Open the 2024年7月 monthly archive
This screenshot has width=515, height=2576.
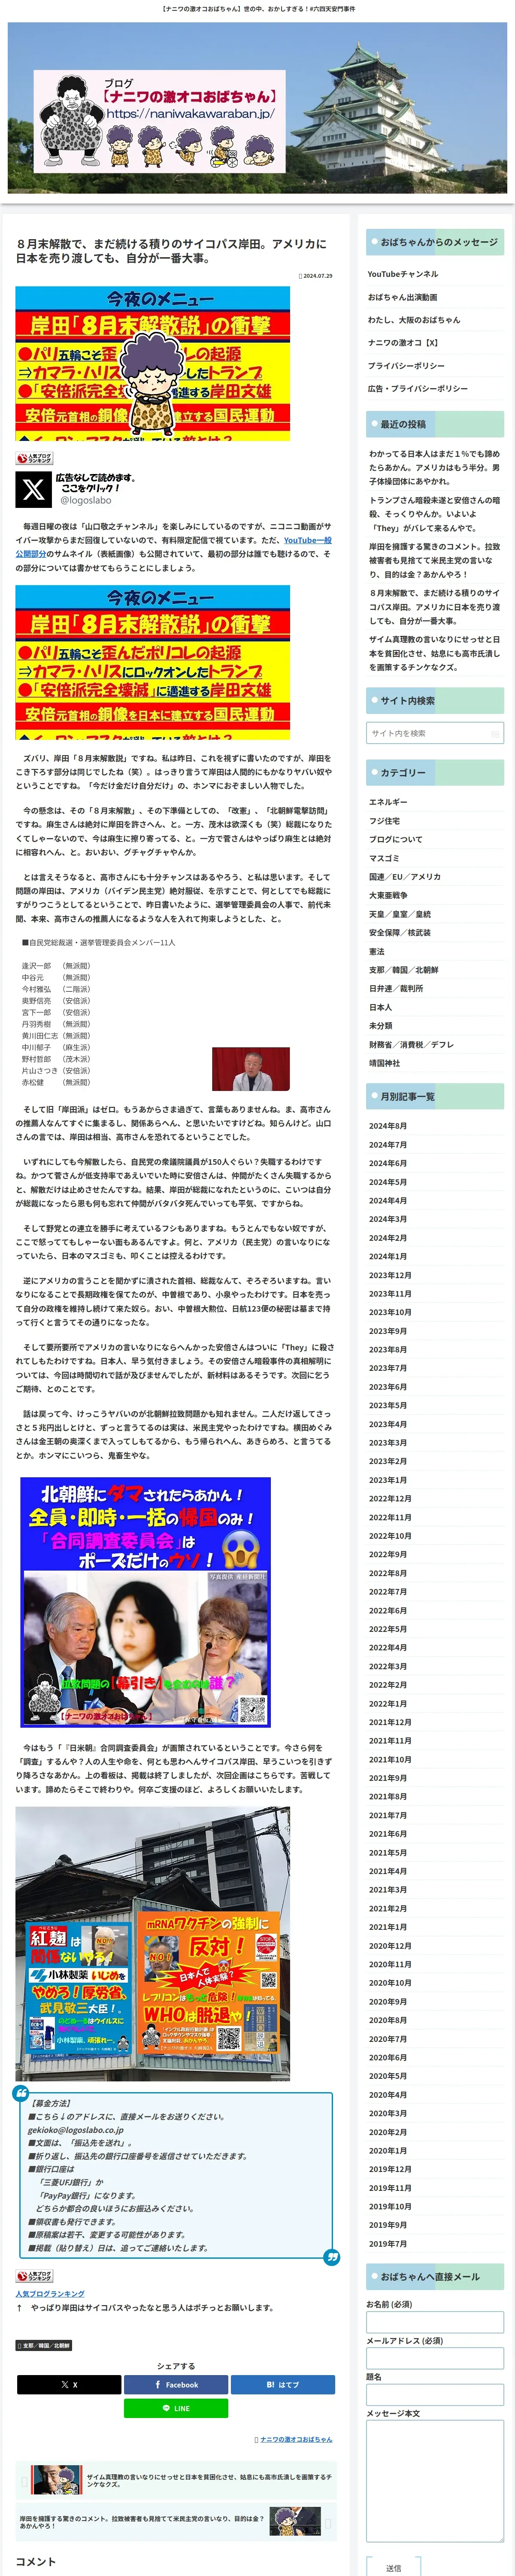(x=387, y=1145)
